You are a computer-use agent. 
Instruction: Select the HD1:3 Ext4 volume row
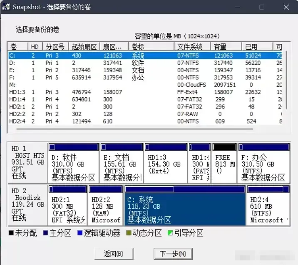[x=145, y=92]
